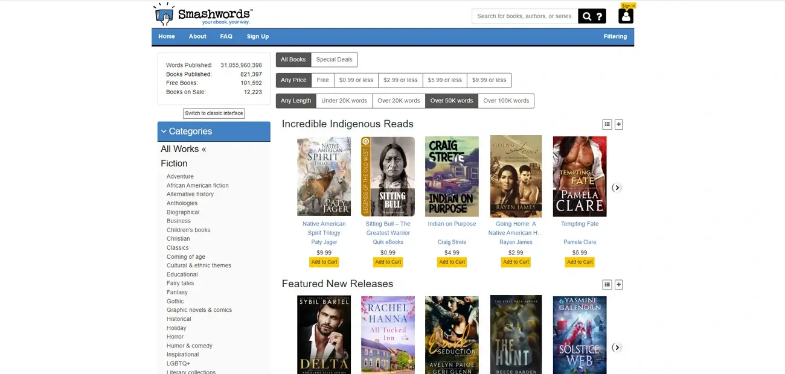This screenshot has height=374, width=785.
Task: Sign in via the person icon
Action: (625, 16)
